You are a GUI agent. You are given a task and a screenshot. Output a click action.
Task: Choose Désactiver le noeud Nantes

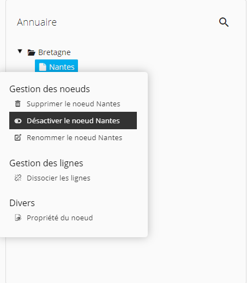point(73,121)
